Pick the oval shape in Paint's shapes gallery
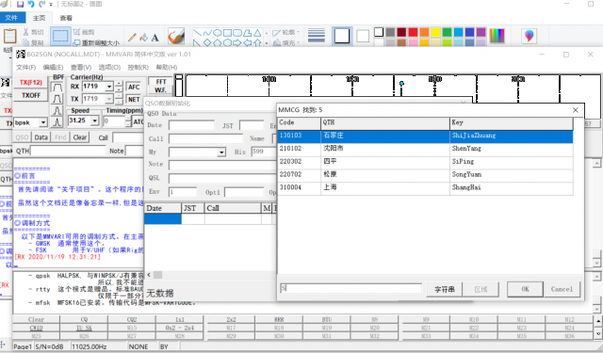 click(x=218, y=33)
